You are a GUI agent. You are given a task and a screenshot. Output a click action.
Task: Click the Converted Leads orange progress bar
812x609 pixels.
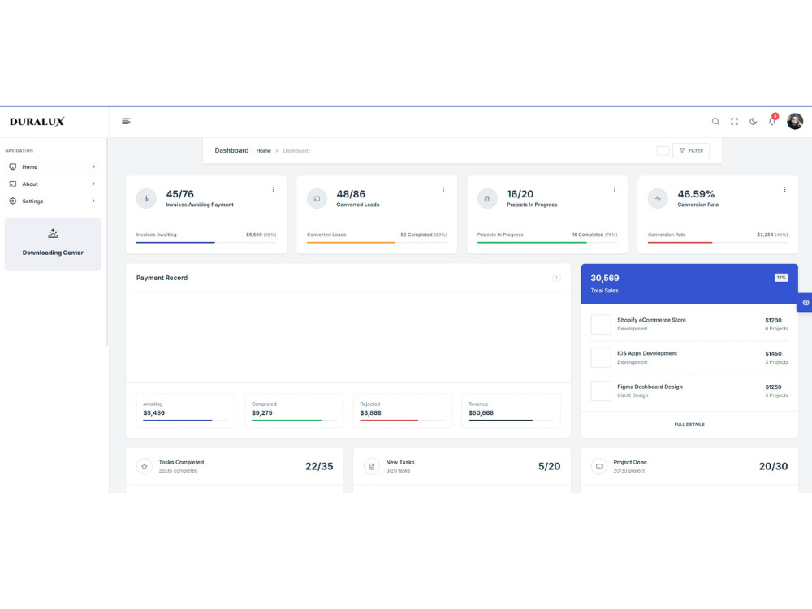(x=351, y=242)
